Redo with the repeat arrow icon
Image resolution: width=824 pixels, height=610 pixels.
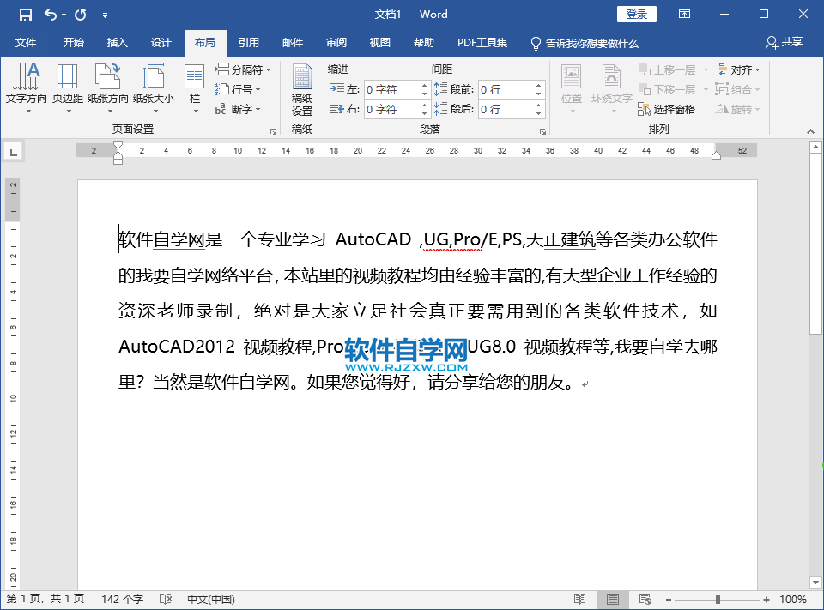coord(81,15)
